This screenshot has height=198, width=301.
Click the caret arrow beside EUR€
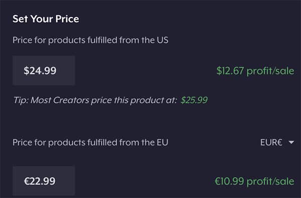pyautogui.click(x=291, y=142)
